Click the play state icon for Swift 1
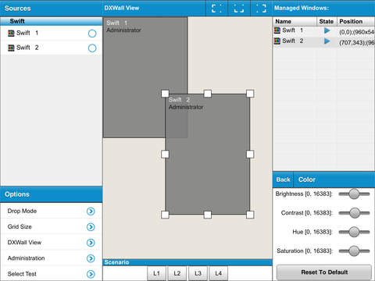Viewport: 375px width, 281px height. pos(327,30)
